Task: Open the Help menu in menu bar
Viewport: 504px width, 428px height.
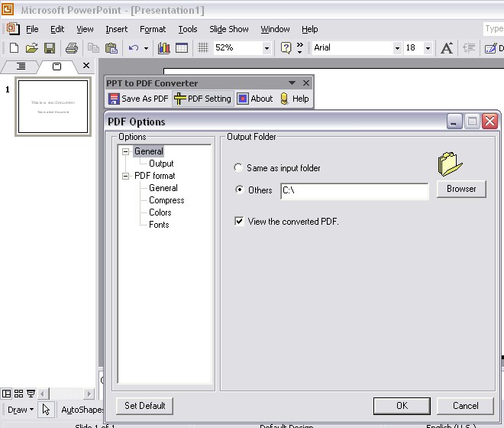Action: click(309, 29)
